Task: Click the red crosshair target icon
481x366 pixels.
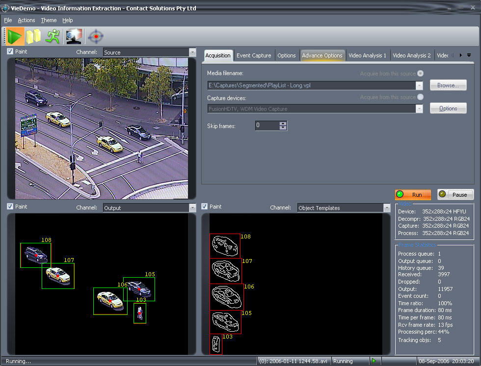Action: coord(96,36)
